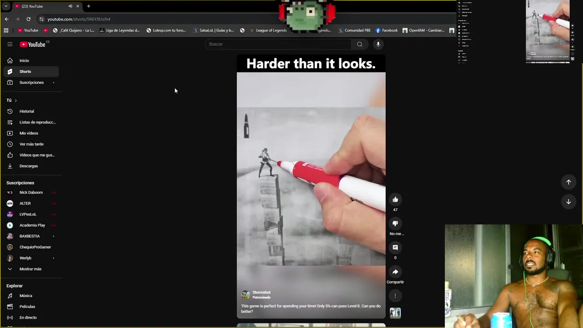The height and width of the screenshot is (328, 583).
Task: Expand the Tú section chevron
Action: point(15,100)
